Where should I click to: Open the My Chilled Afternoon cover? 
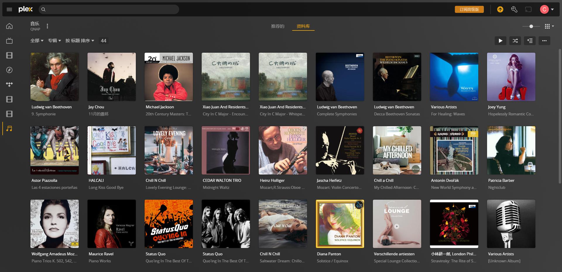pos(397,150)
